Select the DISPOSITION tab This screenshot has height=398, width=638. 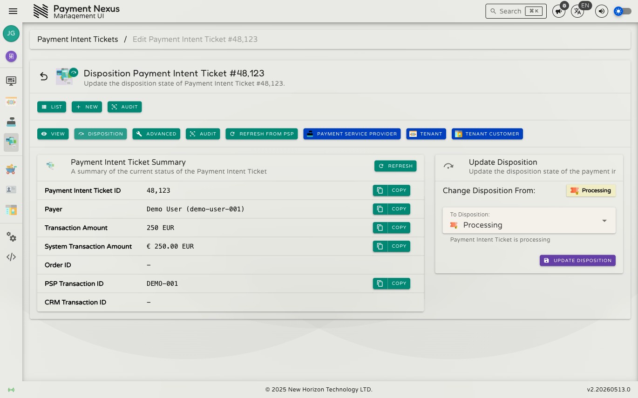click(101, 134)
